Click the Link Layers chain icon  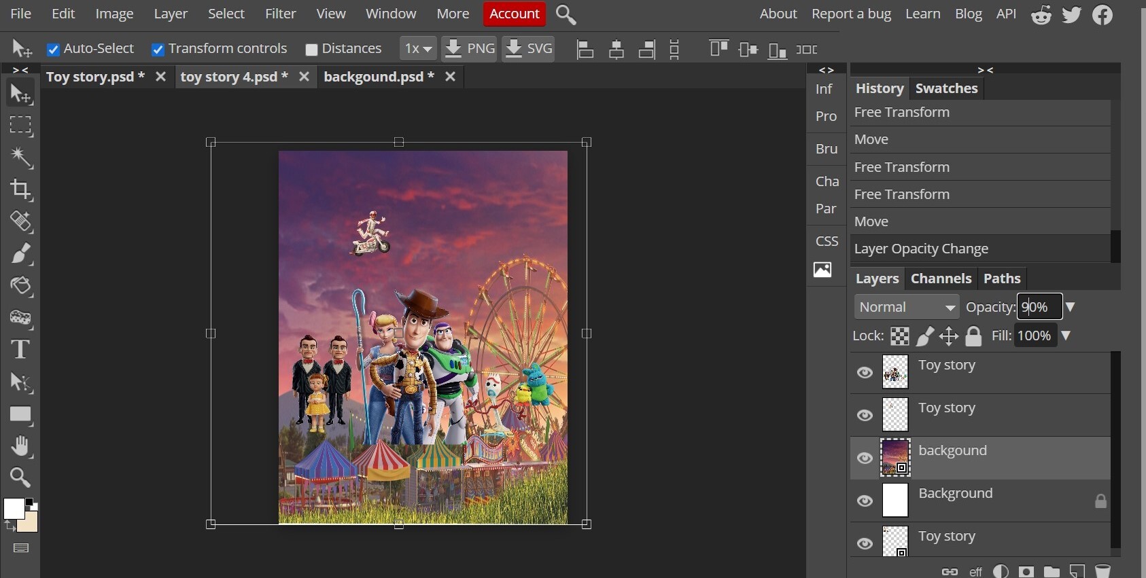[x=950, y=571]
